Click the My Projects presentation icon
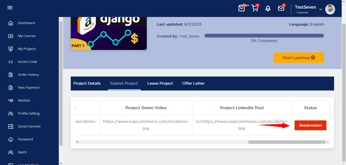 click(11, 49)
